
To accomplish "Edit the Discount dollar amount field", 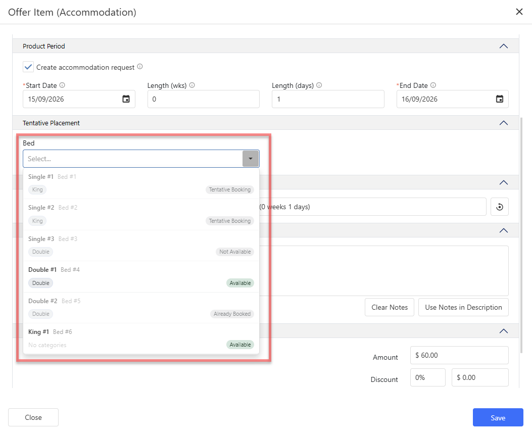I will (480, 377).
